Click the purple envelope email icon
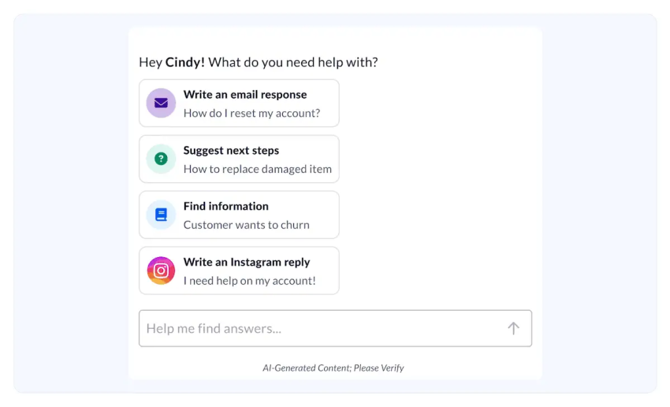 161,103
